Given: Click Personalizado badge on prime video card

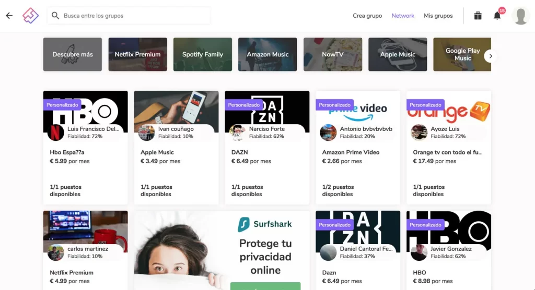Looking at the screenshot, I should pyautogui.click(x=334, y=105).
